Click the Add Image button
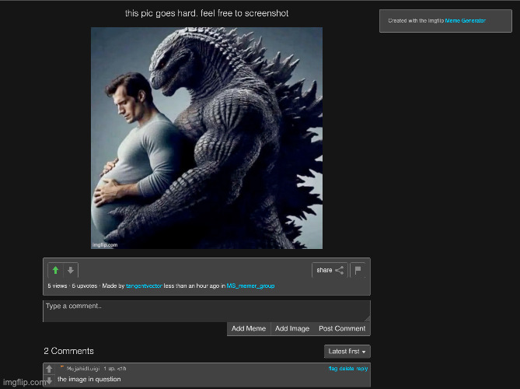The image size is (520, 389). click(x=292, y=328)
